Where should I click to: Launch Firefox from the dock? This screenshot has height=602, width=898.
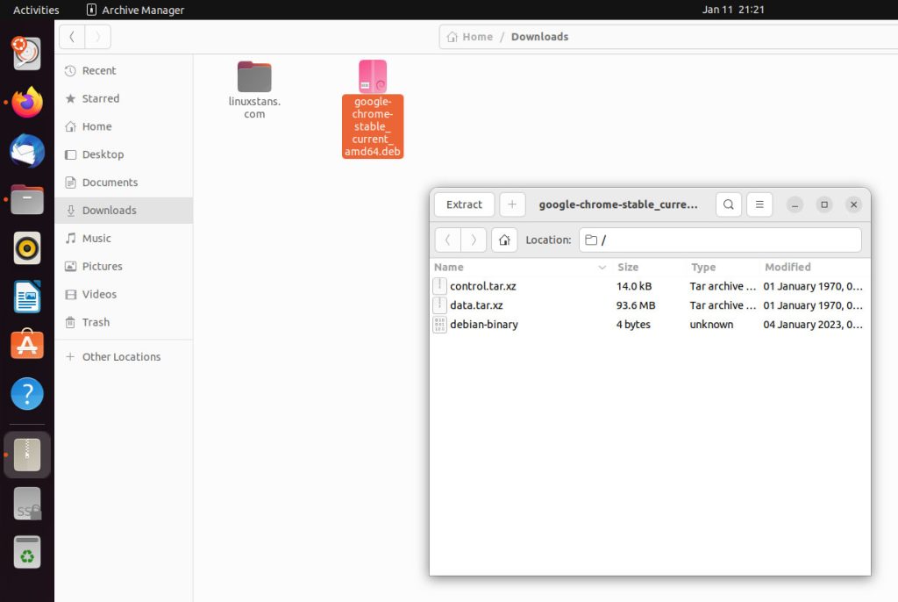point(26,102)
